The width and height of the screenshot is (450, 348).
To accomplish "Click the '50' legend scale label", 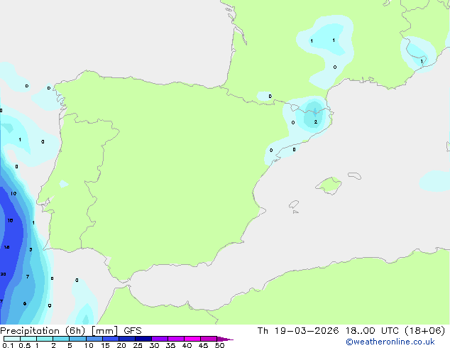I will 219,345.
